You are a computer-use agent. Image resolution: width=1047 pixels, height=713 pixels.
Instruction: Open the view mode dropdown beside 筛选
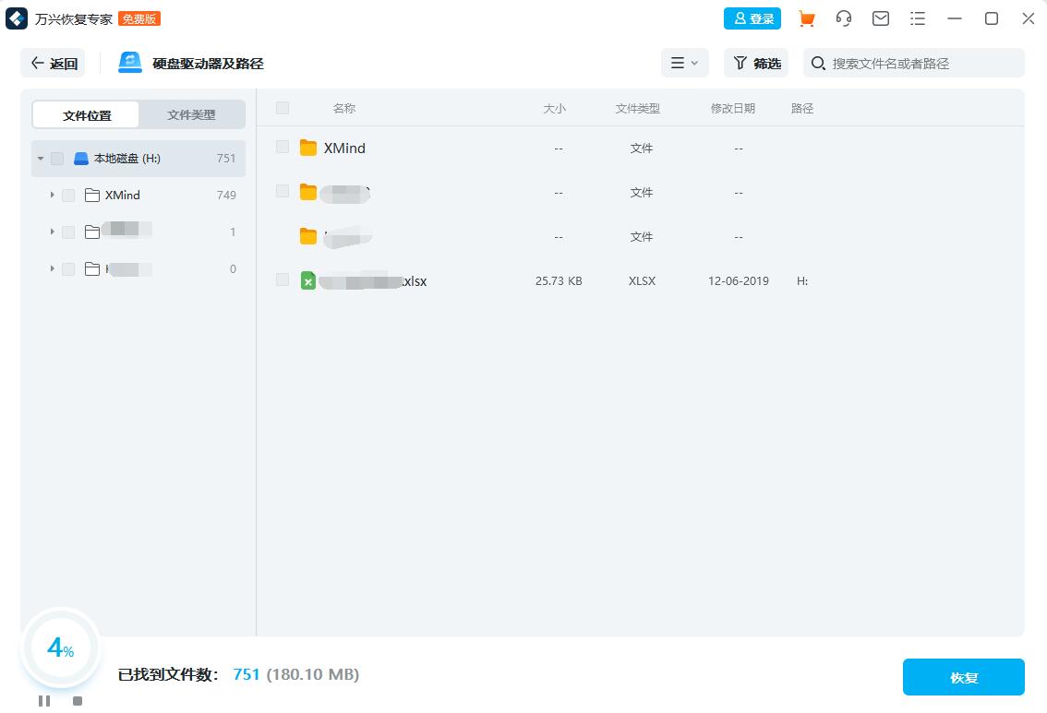coord(684,63)
